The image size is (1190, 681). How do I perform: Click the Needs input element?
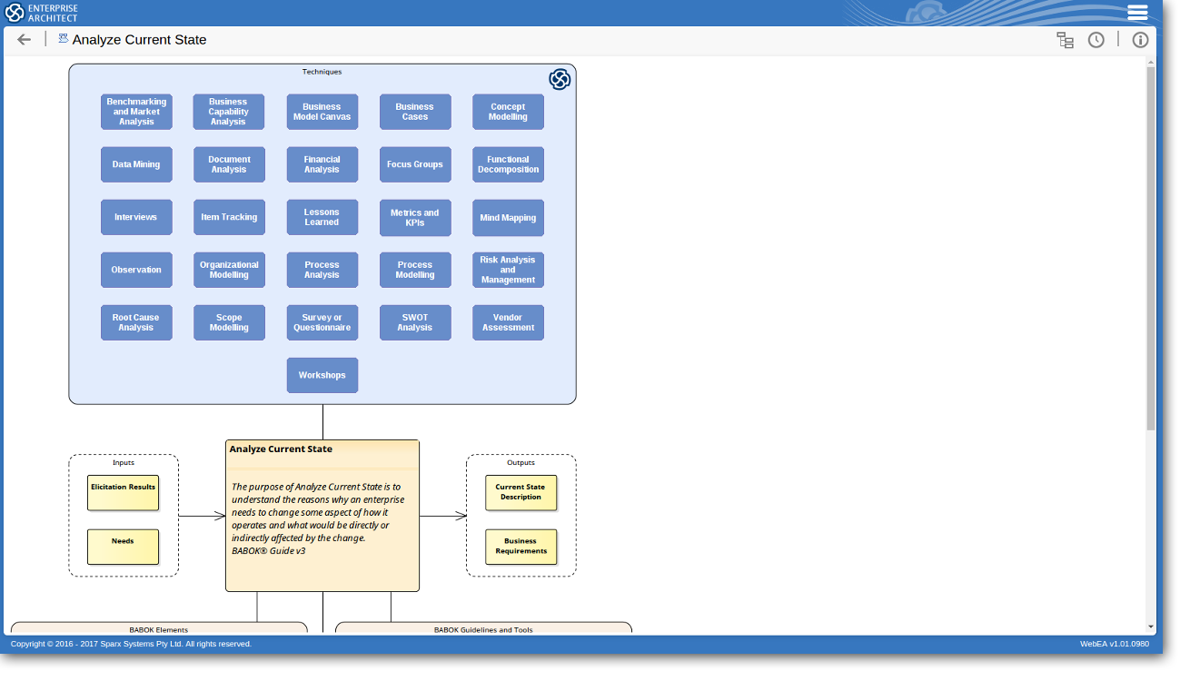pyautogui.click(x=123, y=547)
